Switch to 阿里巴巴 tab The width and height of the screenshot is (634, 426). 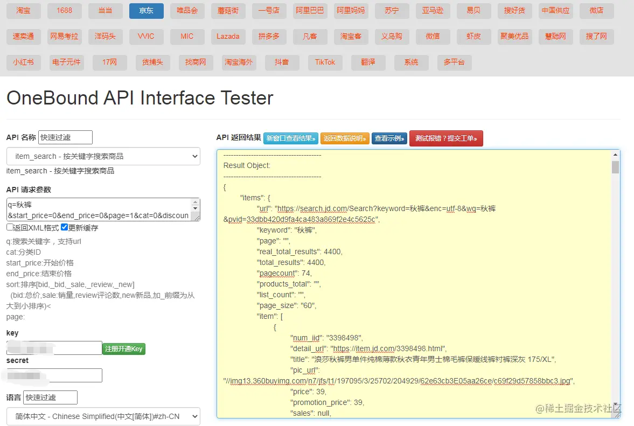pyautogui.click(x=310, y=11)
